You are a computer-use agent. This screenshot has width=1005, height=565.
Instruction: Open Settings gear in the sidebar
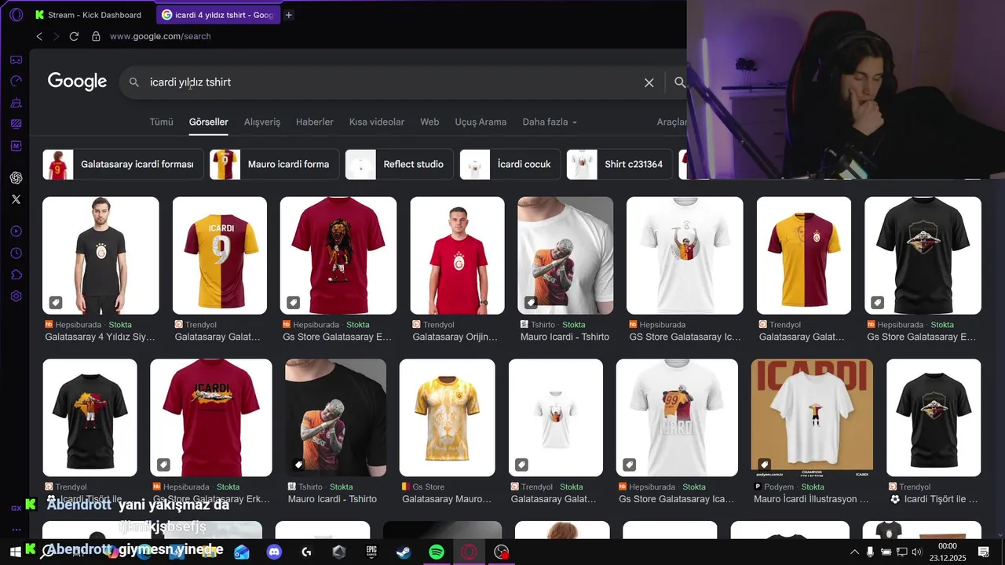(x=16, y=297)
